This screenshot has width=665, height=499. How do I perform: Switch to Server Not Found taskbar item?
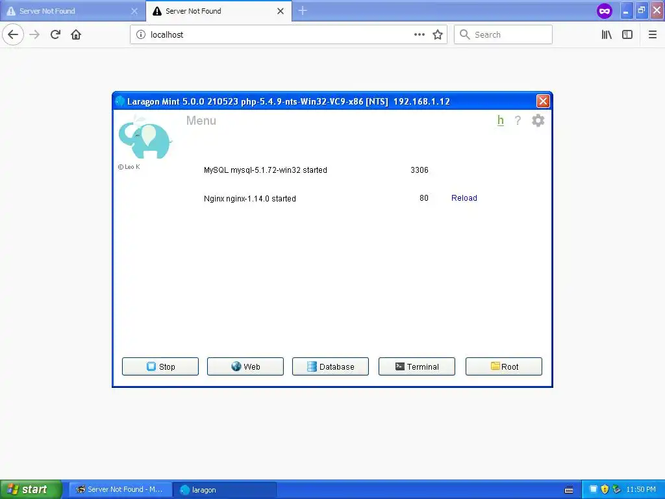(x=120, y=490)
